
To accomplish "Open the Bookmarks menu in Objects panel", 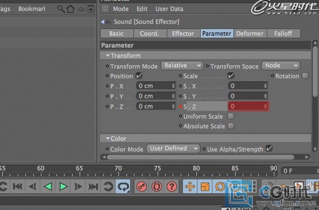I will pyautogui.click(x=32, y=9).
